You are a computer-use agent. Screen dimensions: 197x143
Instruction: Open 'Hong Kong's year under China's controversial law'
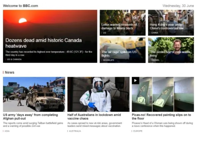(x=166, y=26)
